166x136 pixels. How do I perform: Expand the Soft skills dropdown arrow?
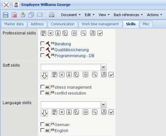(x=104, y=67)
